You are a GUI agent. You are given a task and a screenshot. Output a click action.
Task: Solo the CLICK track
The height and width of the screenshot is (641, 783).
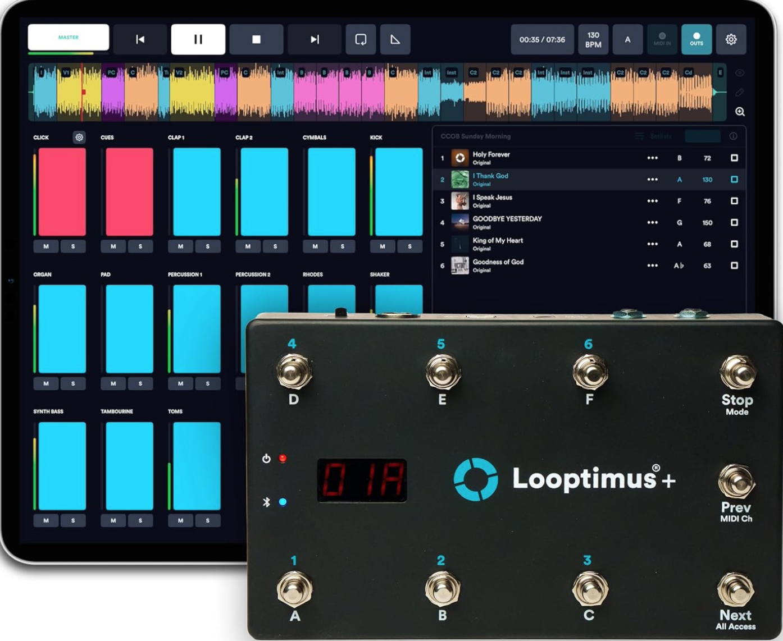pos(73,246)
